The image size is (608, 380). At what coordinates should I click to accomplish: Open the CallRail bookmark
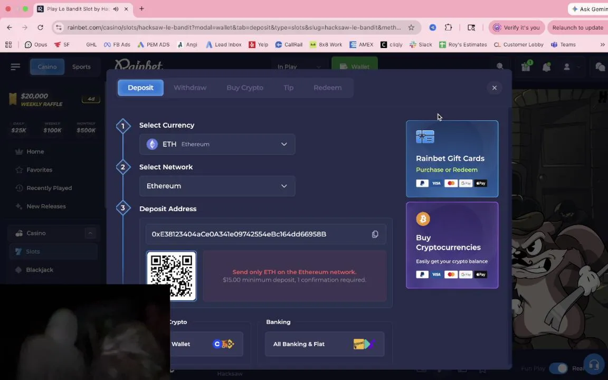[x=289, y=44]
